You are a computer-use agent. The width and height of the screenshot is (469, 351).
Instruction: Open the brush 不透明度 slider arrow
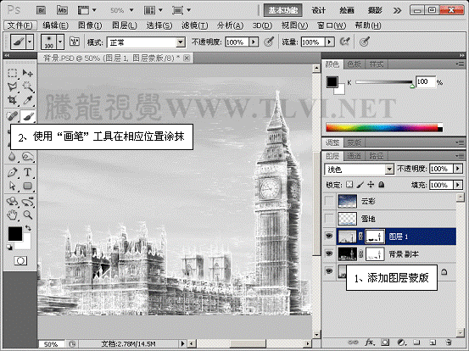click(254, 42)
